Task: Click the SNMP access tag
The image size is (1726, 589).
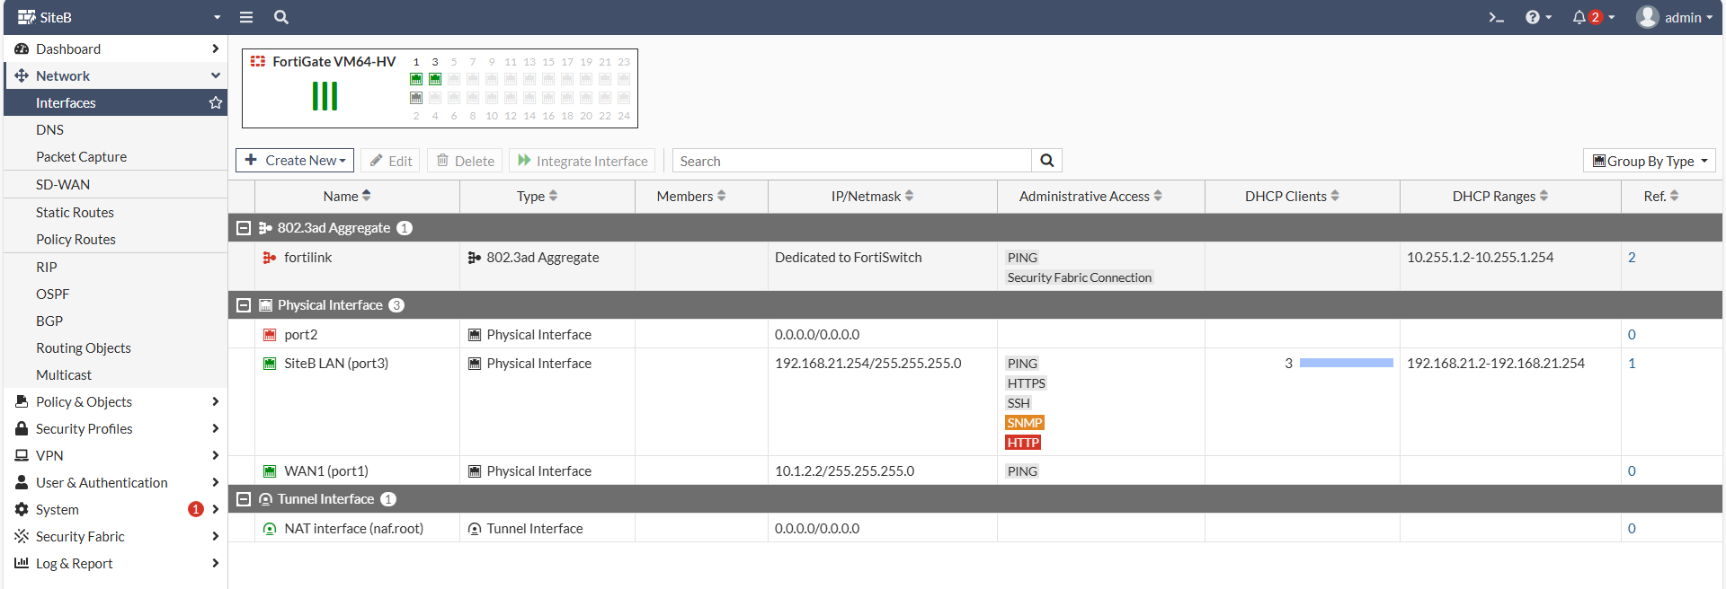Action: coord(1025,422)
